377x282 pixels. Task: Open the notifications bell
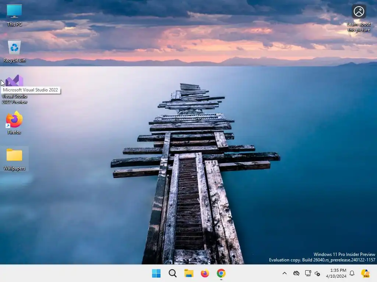tap(352, 273)
